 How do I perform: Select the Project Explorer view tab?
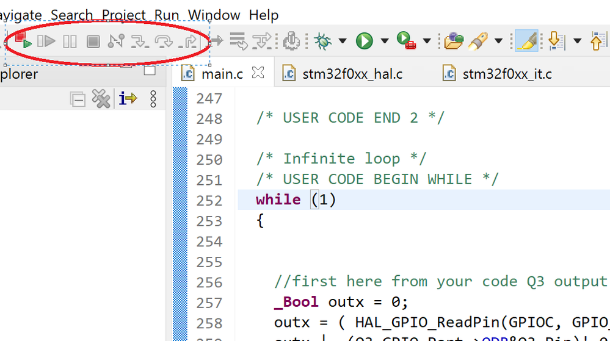tap(19, 74)
